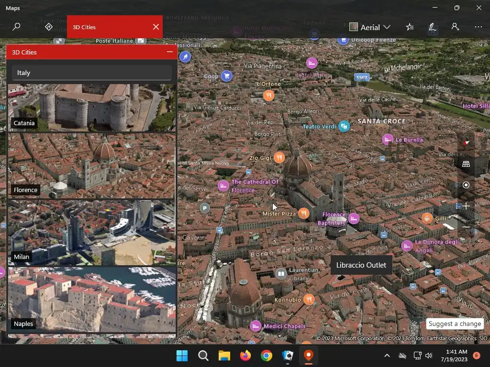Open volume speaker tray icon
The height and width of the screenshot is (367, 490).
coord(429,356)
